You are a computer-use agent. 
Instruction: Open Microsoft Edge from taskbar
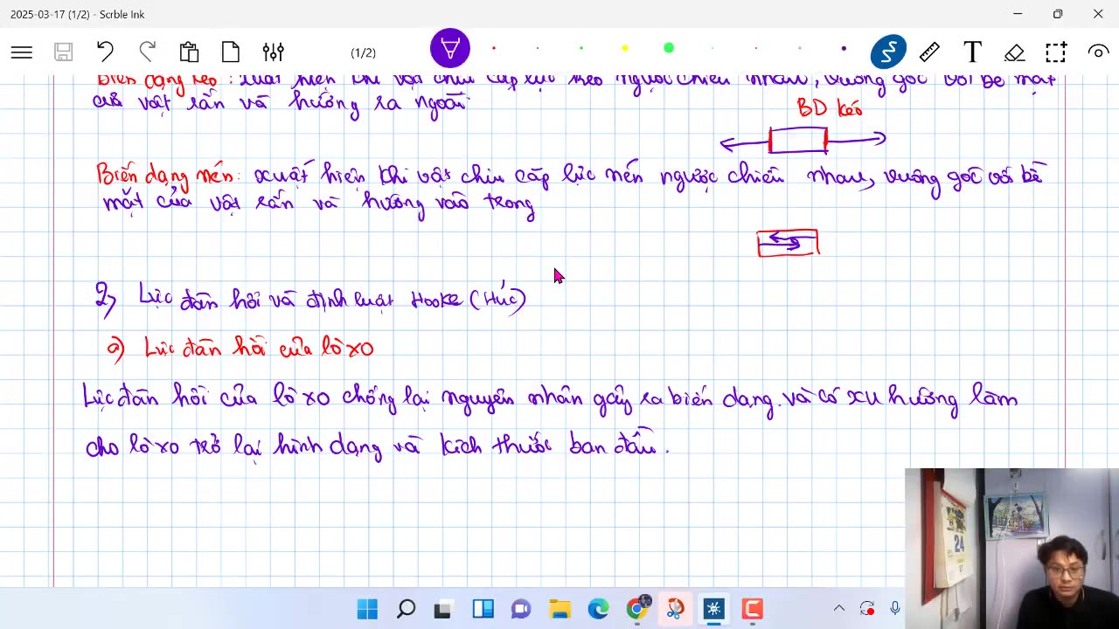[x=598, y=609]
